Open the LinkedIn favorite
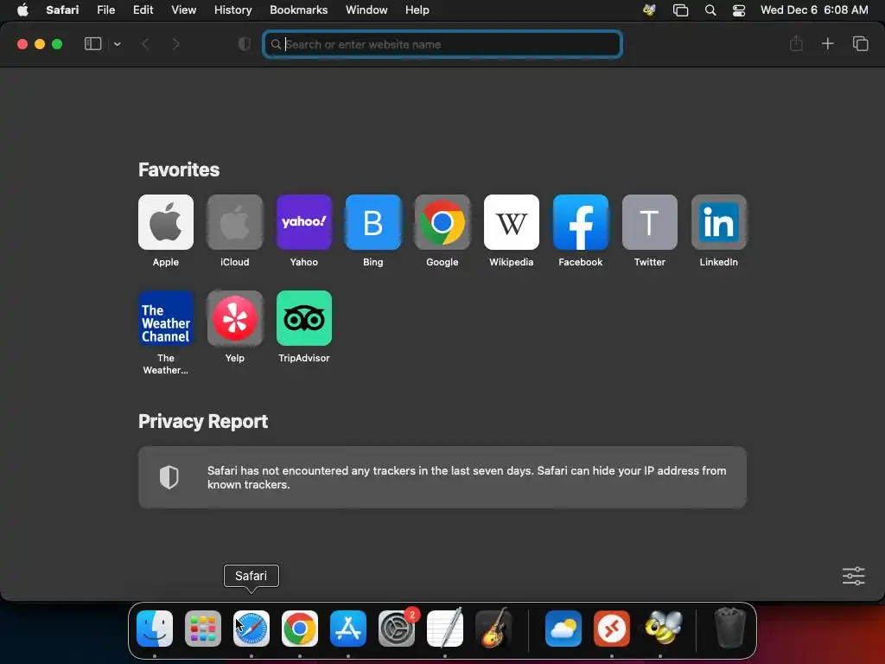Image resolution: width=885 pixels, height=664 pixels. pos(718,222)
